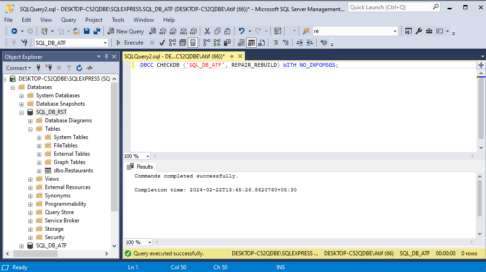Execute the current query
486x272 pixels.
click(x=130, y=43)
